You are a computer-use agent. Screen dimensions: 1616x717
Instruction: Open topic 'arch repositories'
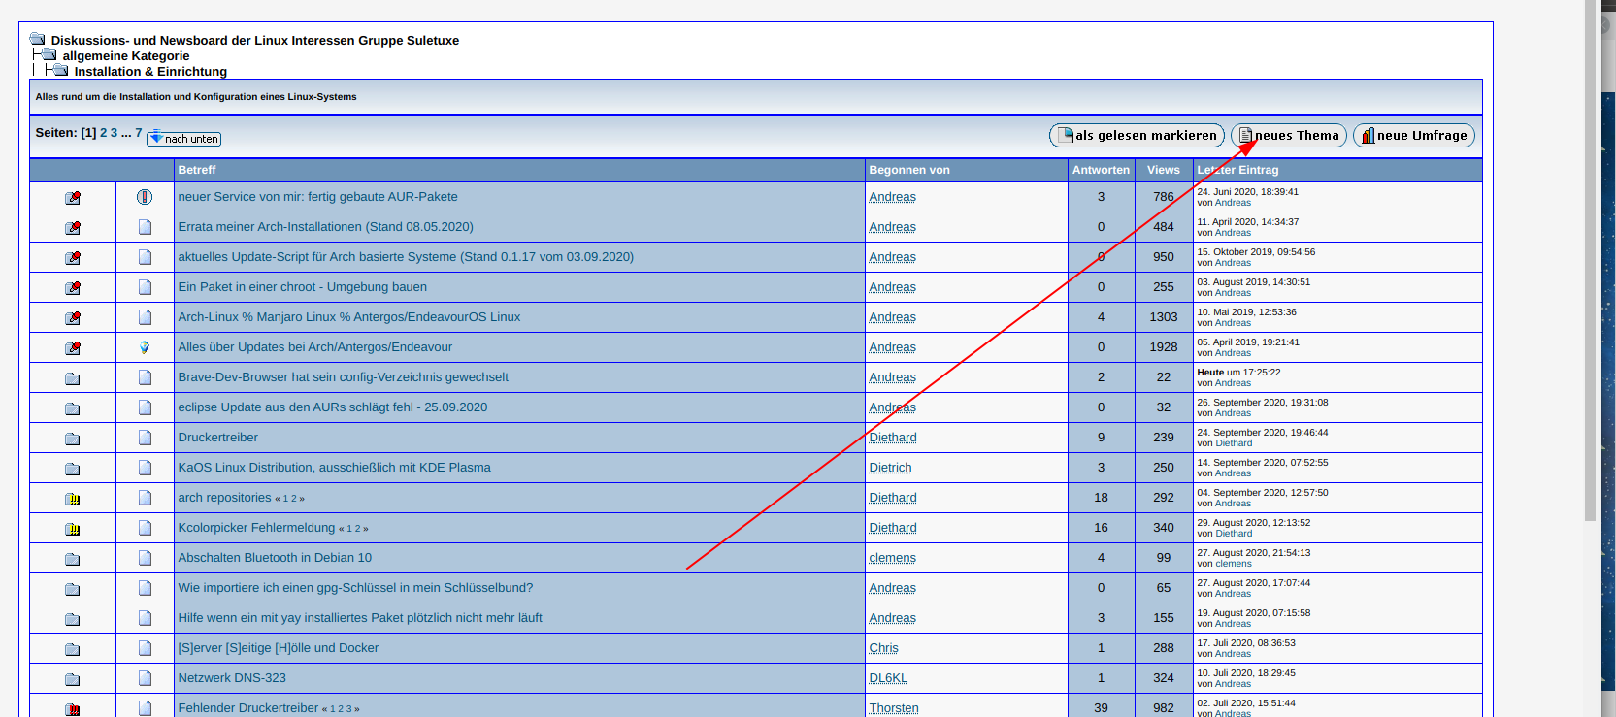coord(225,498)
